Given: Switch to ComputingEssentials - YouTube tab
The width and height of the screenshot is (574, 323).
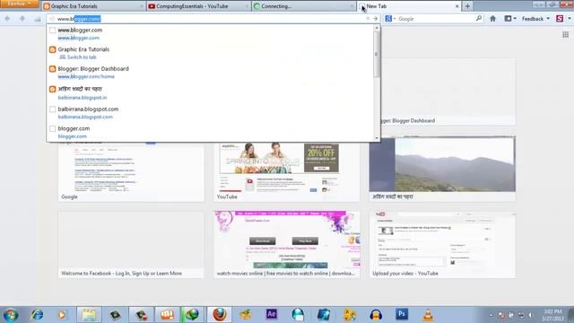Looking at the screenshot, I should click(x=198, y=6).
